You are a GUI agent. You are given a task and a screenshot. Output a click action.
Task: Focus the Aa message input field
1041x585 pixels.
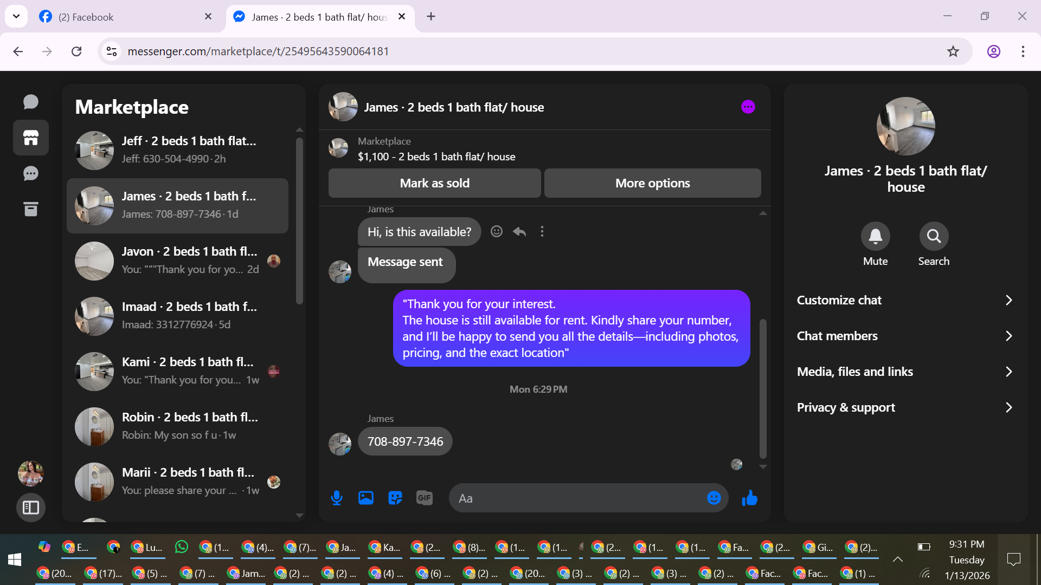(x=577, y=498)
